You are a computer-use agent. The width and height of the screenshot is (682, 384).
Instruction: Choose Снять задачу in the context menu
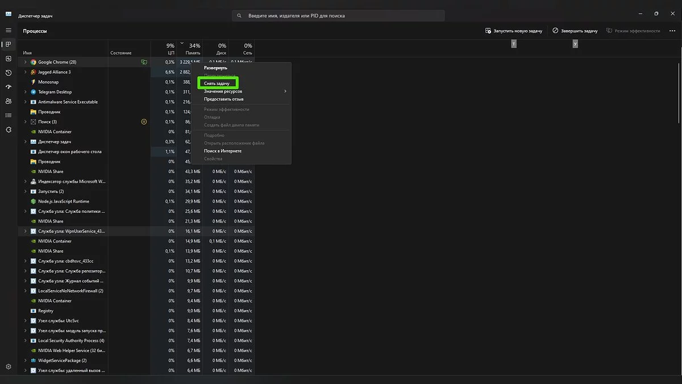[217, 84]
